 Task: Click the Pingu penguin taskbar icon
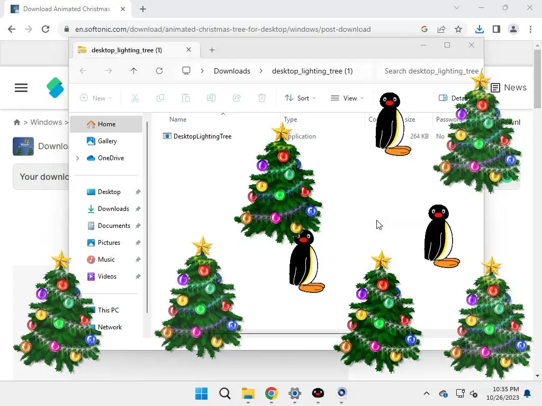(x=318, y=393)
